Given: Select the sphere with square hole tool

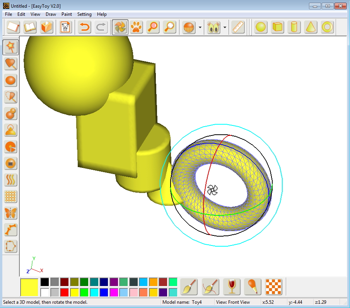Looking at the screenshot, I should (10, 164).
